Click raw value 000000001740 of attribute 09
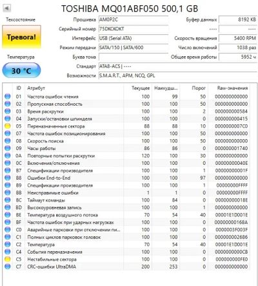The image size is (258, 286). click(232, 148)
